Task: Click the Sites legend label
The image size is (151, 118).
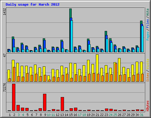Action: pos(148,77)
